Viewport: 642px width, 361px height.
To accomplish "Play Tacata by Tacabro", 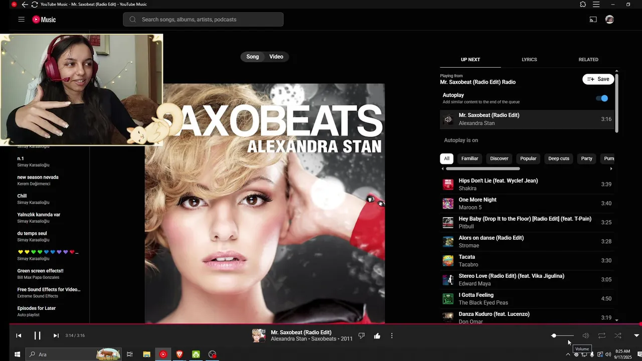I will [527, 261].
